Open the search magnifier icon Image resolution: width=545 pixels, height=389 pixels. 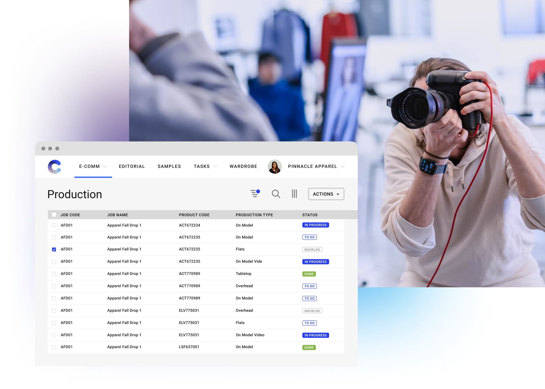coord(276,194)
